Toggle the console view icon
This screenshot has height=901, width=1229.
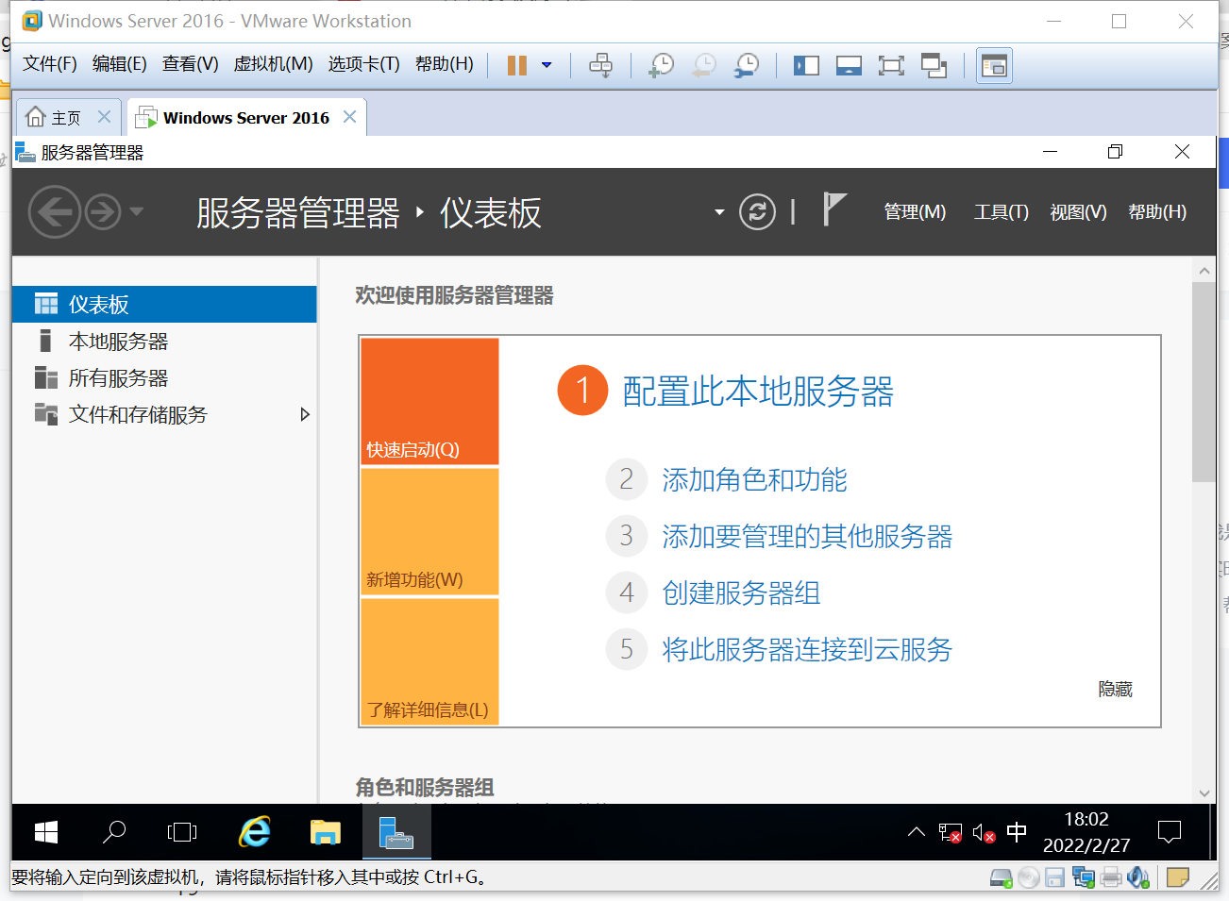coord(994,66)
